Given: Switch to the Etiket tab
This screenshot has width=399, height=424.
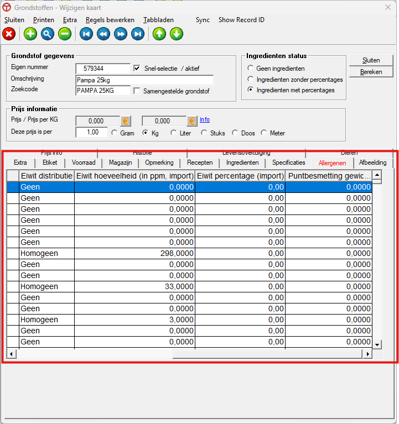Looking at the screenshot, I should pos(50,163).
